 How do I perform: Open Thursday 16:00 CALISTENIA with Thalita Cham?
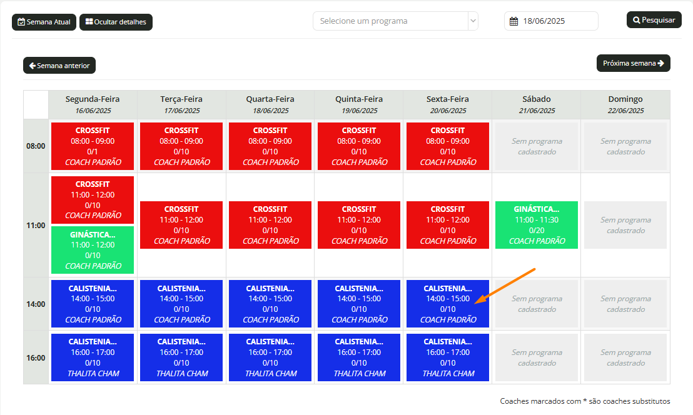pos(359,357)
